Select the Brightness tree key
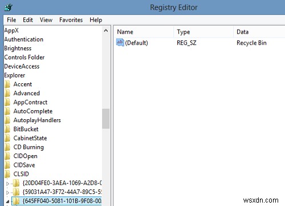 point(18,49)
